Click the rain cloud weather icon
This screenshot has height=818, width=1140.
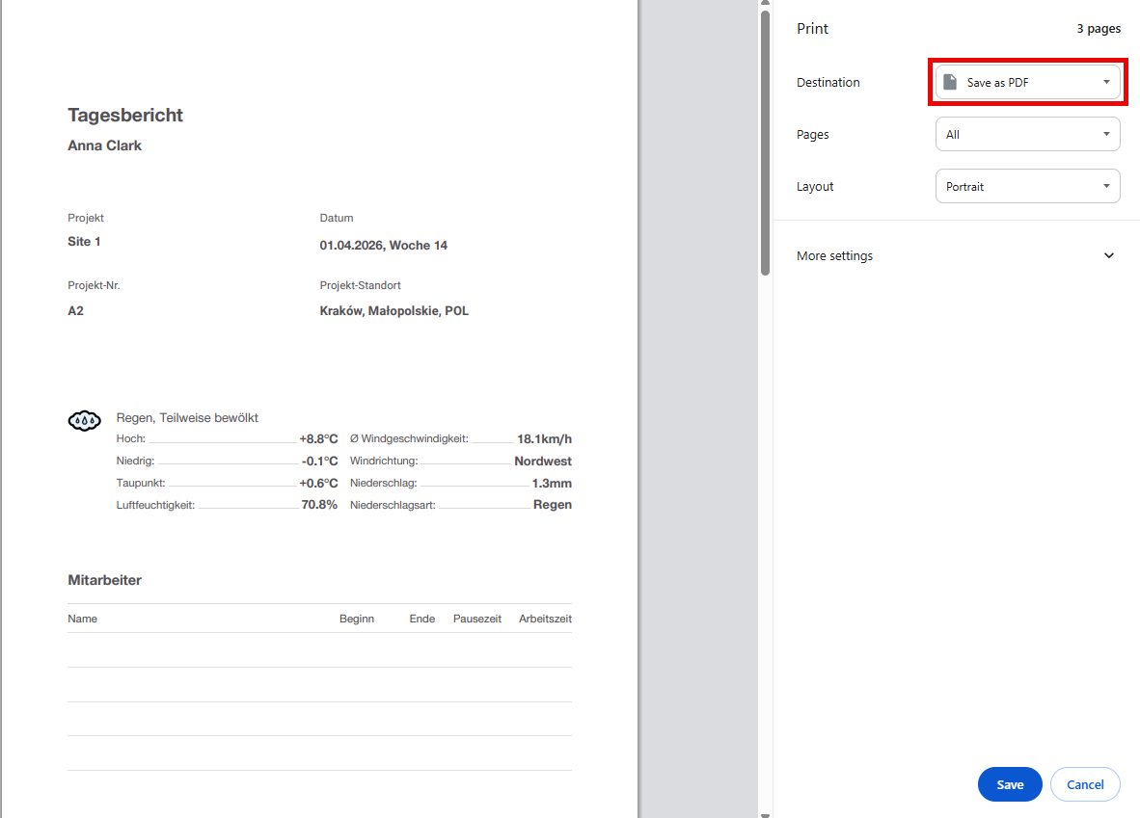pyautogui.click(x=84, y=421)
